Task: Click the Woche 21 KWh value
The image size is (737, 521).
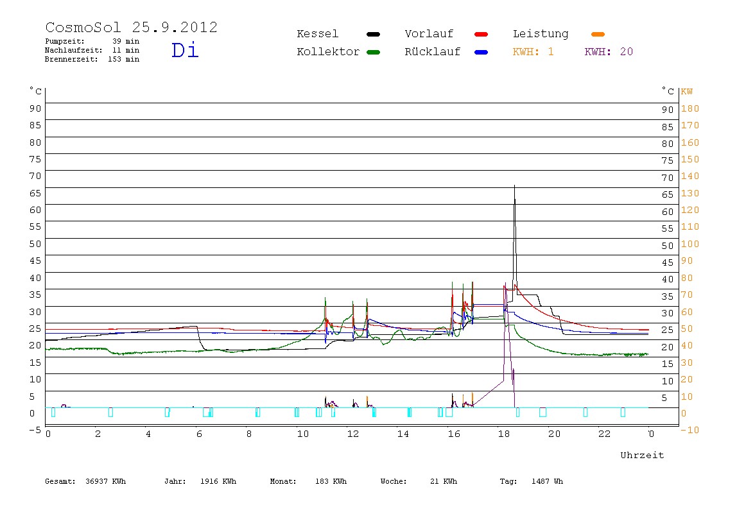Action: tap(419, 481)
